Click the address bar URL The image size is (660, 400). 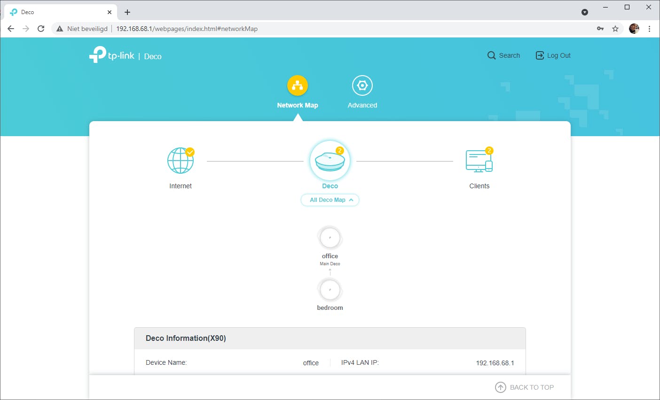pyautogui.click(x=187, y=29)
